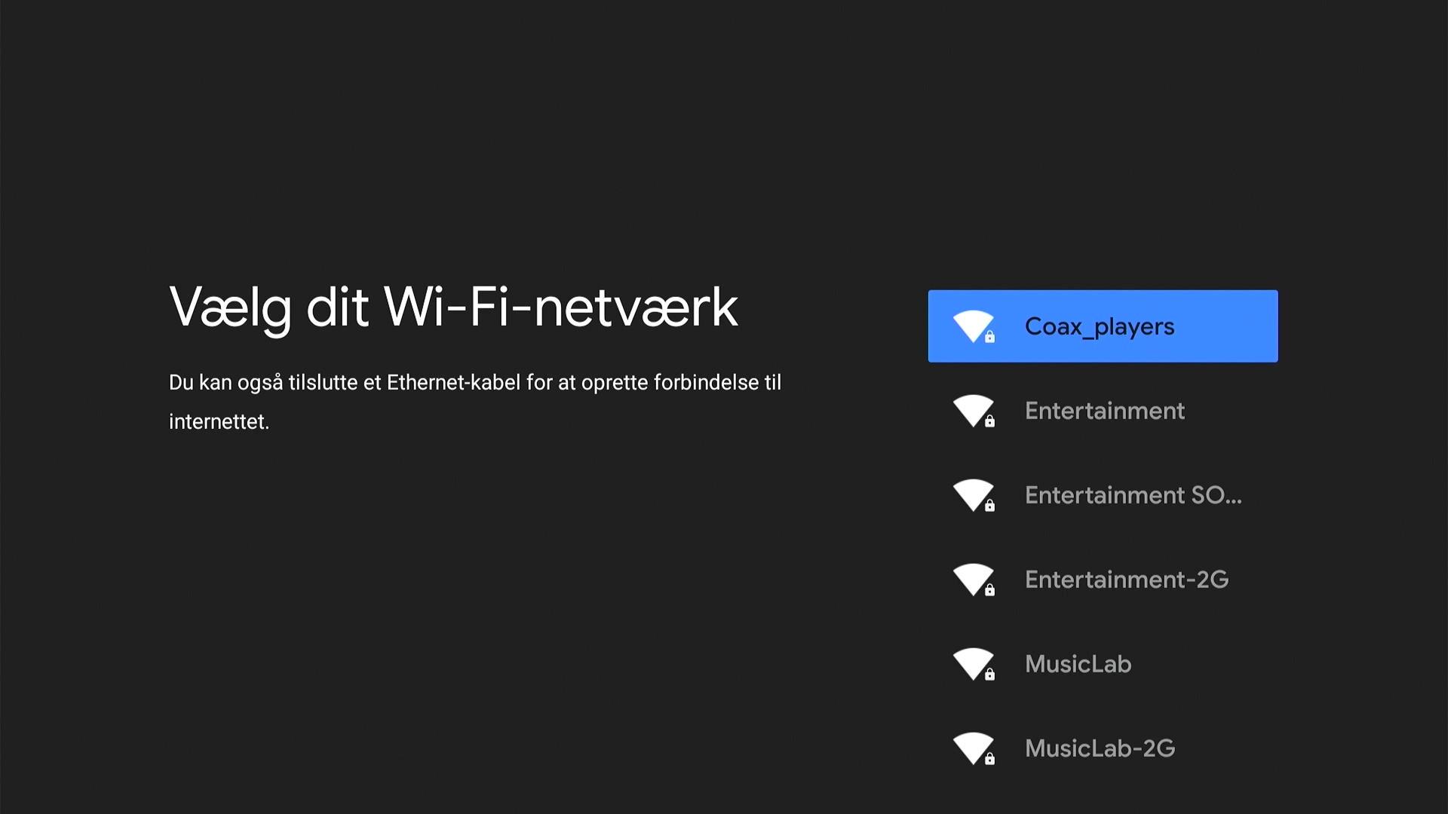Click the Wi-Fi icon next to Entertainment

click(972, 410)
